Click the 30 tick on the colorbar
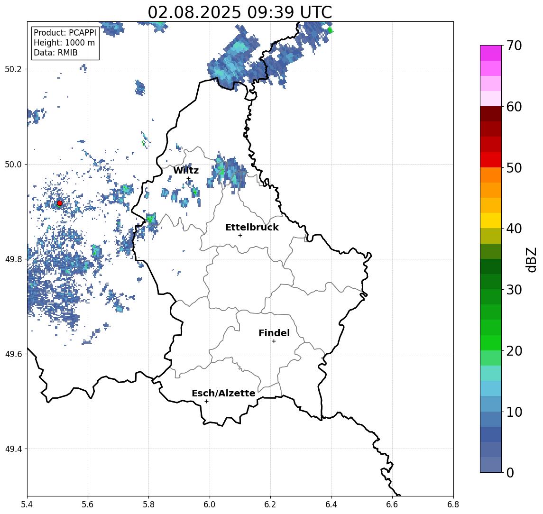This screenshot has width=543, height=514. pos(514,290)
